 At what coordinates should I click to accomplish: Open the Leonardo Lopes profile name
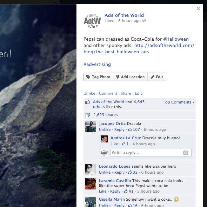[x=115, y=166]
